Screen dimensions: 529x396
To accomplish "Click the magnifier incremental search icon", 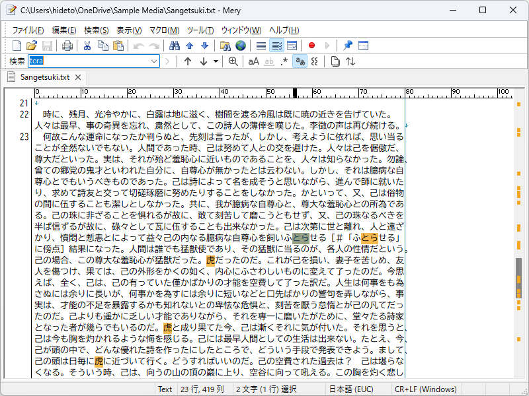I will pyautogui.click(x=233, y=61).
